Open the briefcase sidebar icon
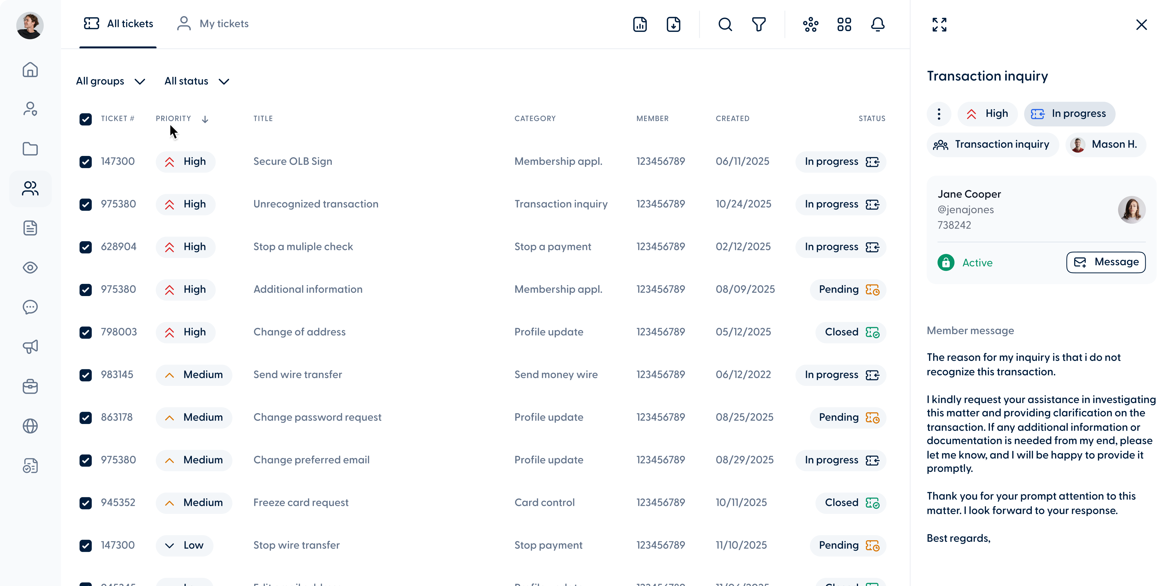 [x=30, y=387]
